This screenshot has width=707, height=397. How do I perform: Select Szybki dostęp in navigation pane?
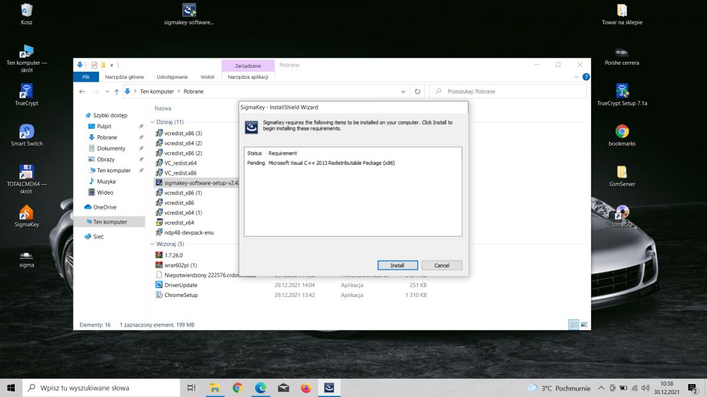(x=110, y=115)
